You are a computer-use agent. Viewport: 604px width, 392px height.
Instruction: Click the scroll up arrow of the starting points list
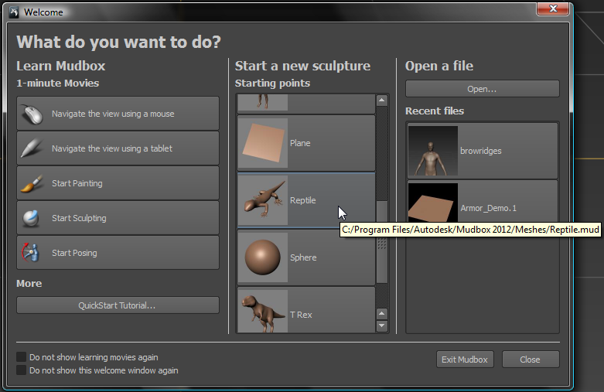click(x=382, y=101)
